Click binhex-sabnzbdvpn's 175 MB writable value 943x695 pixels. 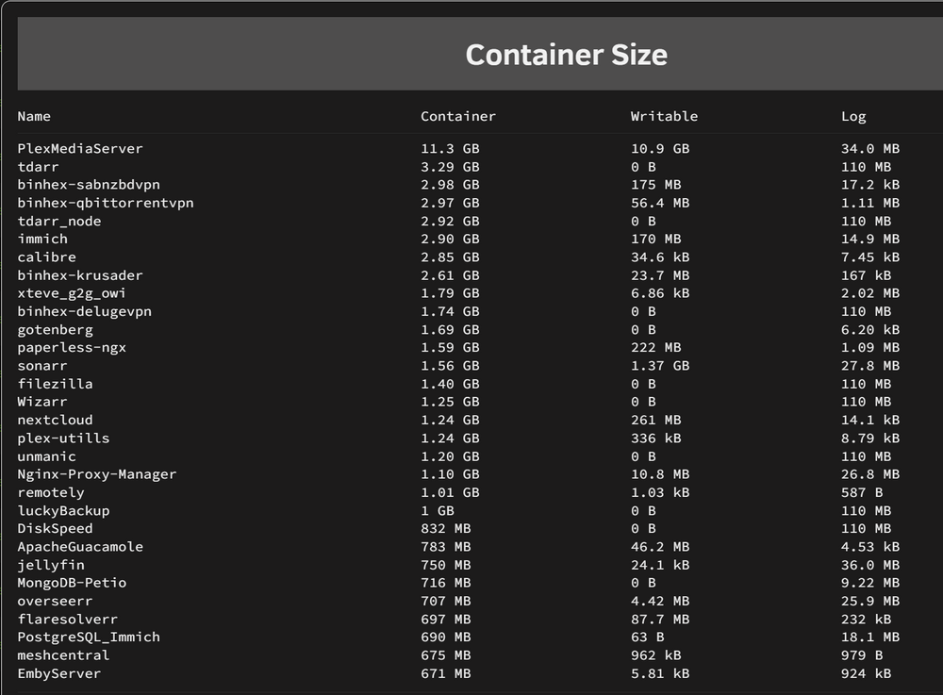tap(655, 185)
